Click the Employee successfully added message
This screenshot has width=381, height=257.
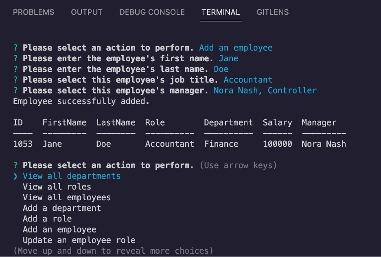[77, 101]
